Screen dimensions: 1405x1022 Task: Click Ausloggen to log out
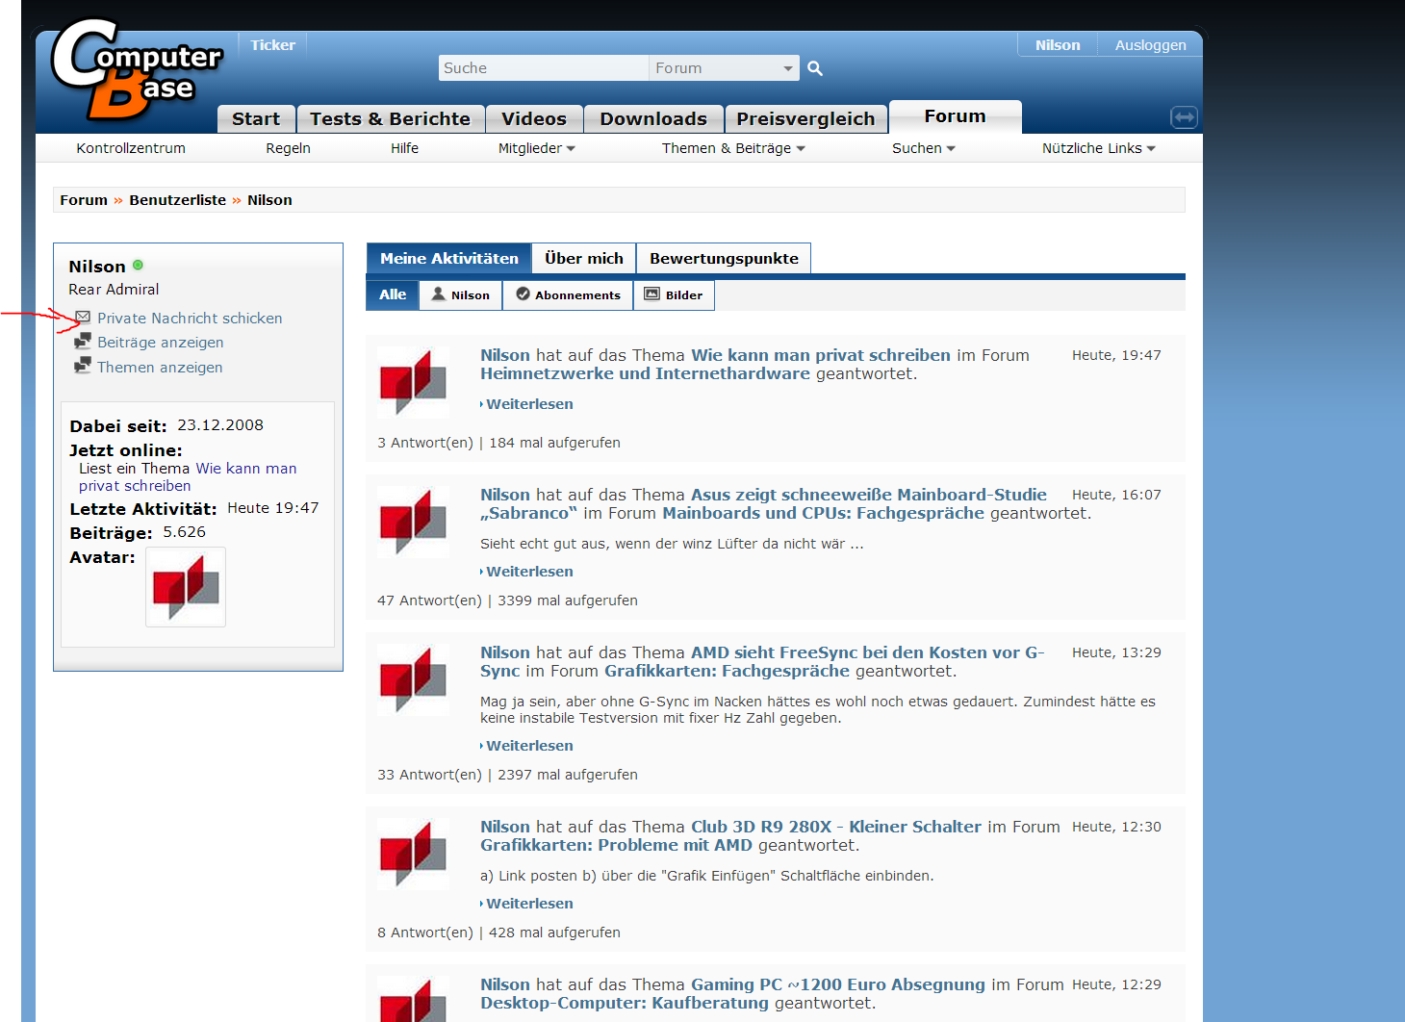pyautogui.click(x=1150, y=45)
